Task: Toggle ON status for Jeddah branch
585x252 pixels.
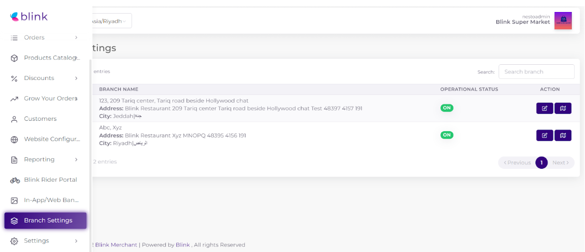Action: point(446,108)
